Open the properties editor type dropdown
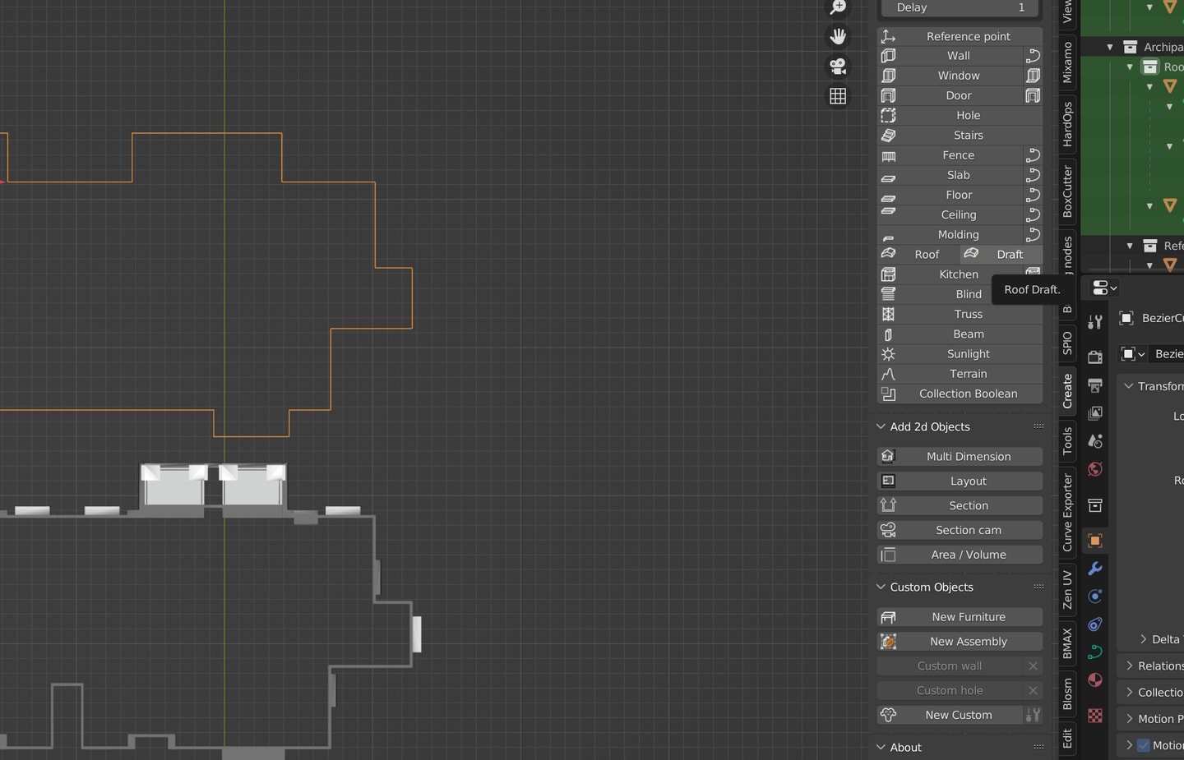Screen dimensions: 1184x760 1104,288
